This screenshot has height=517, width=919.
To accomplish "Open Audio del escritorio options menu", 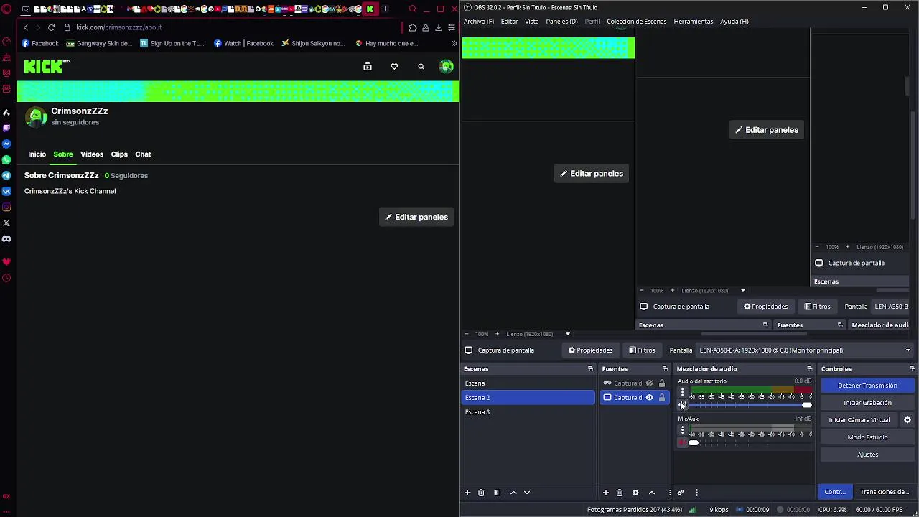I will (682, 393).
